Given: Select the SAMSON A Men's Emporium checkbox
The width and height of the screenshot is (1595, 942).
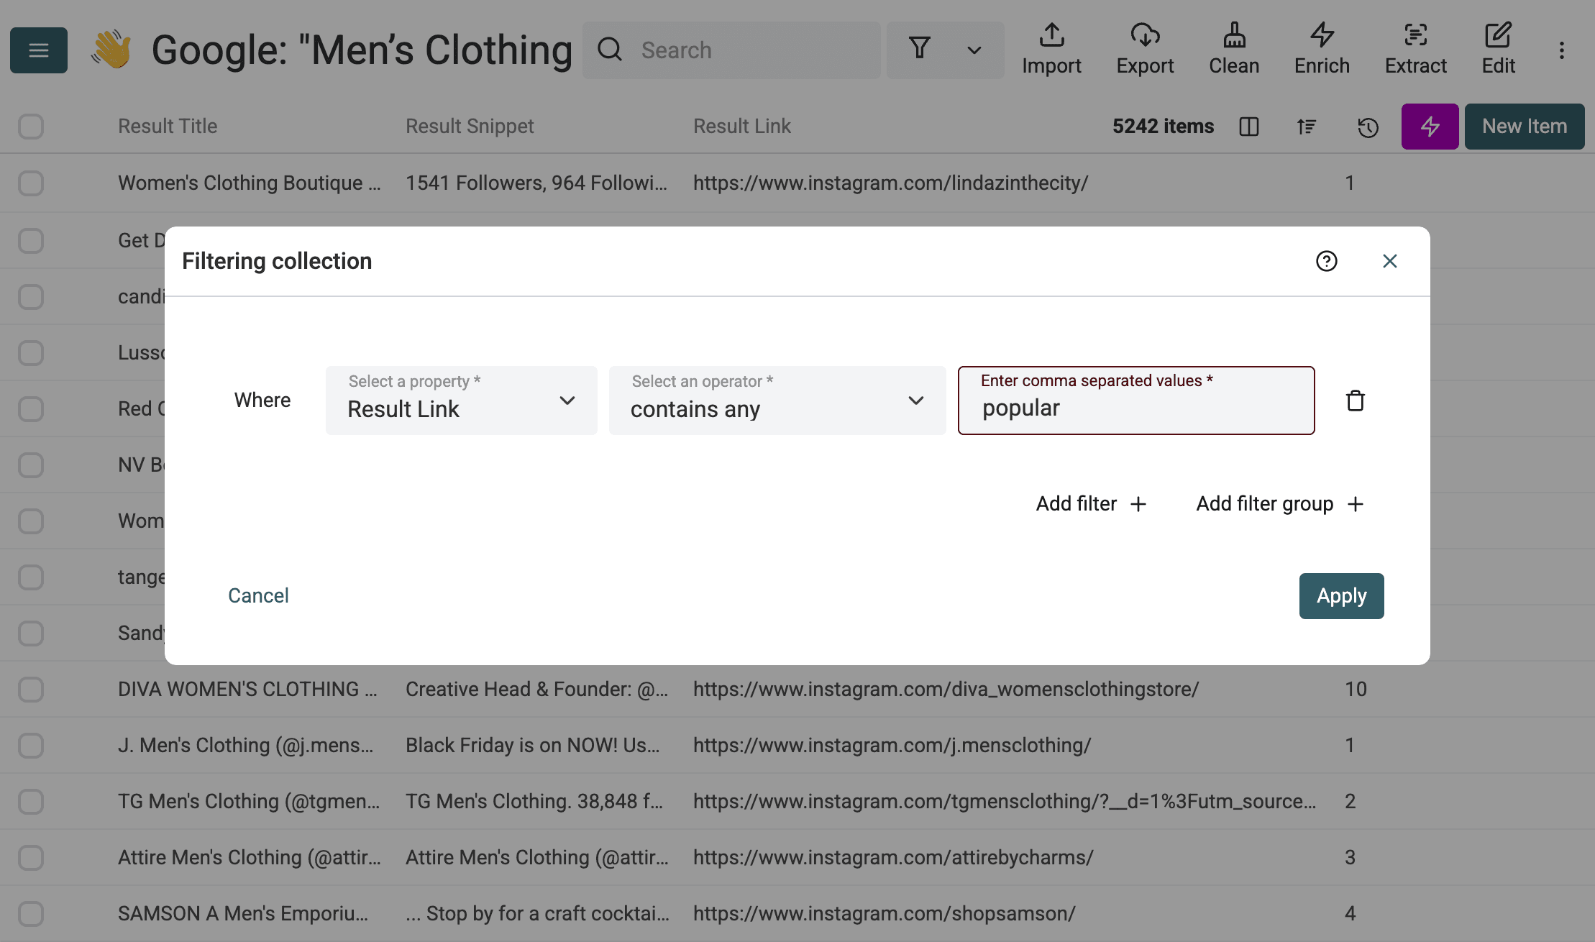Looking at the screenshot, I should [31, 913].
